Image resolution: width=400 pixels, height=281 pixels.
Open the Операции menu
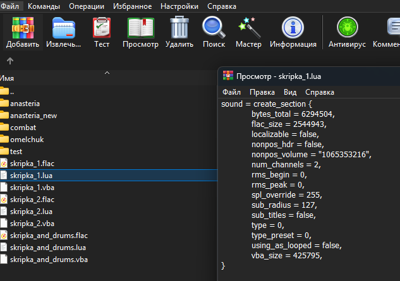click(x=87, y=6)
